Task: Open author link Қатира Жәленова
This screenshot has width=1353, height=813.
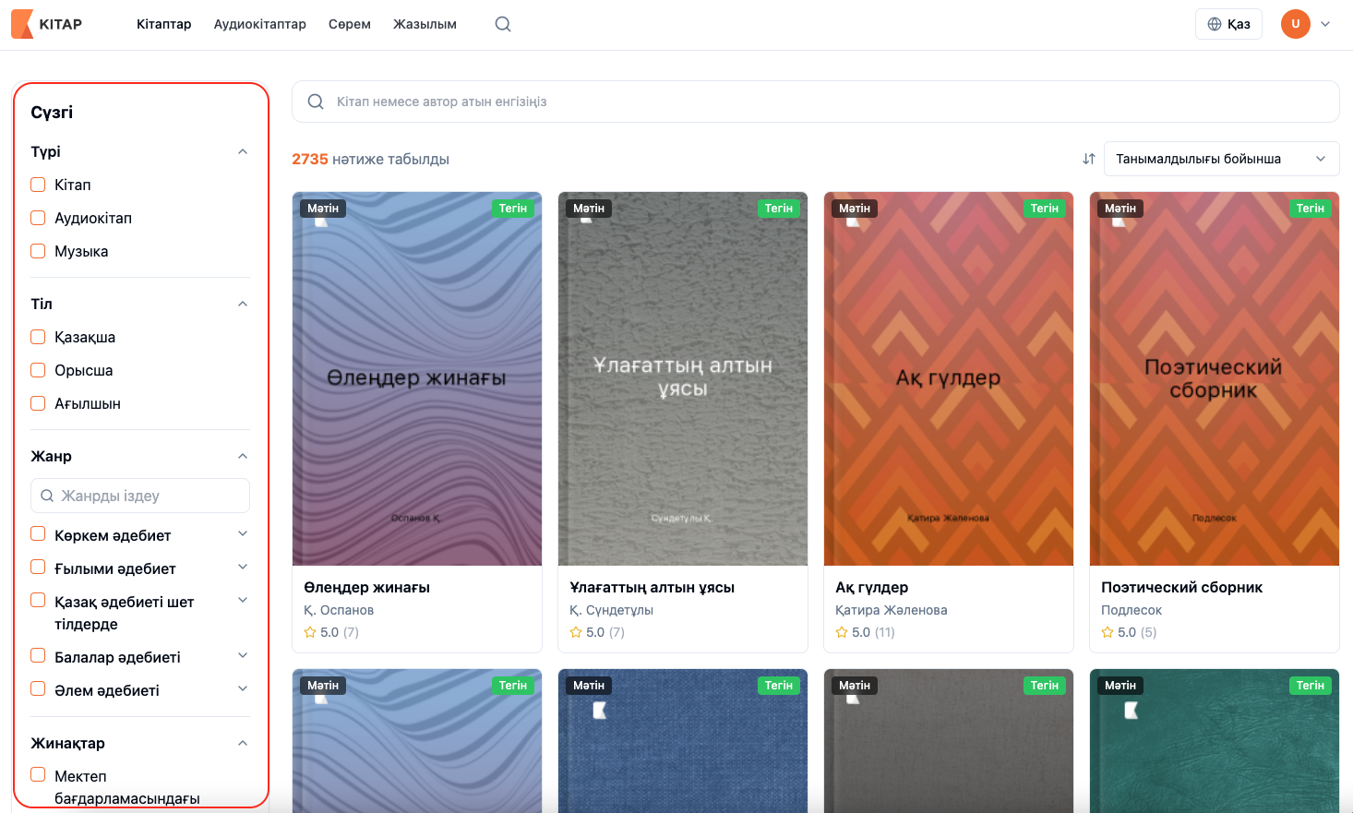Action: pyautogui.click(x=891, y=610)
